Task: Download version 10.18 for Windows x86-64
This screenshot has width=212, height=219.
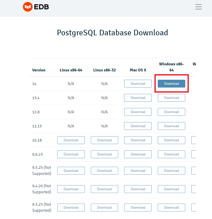Action: (171, 140)
